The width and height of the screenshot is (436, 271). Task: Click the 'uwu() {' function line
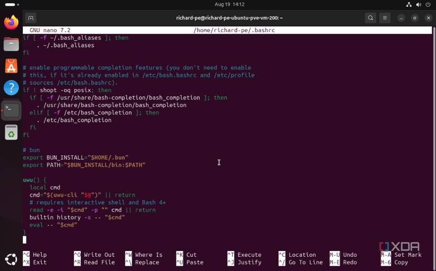click(x=35, y=180)
